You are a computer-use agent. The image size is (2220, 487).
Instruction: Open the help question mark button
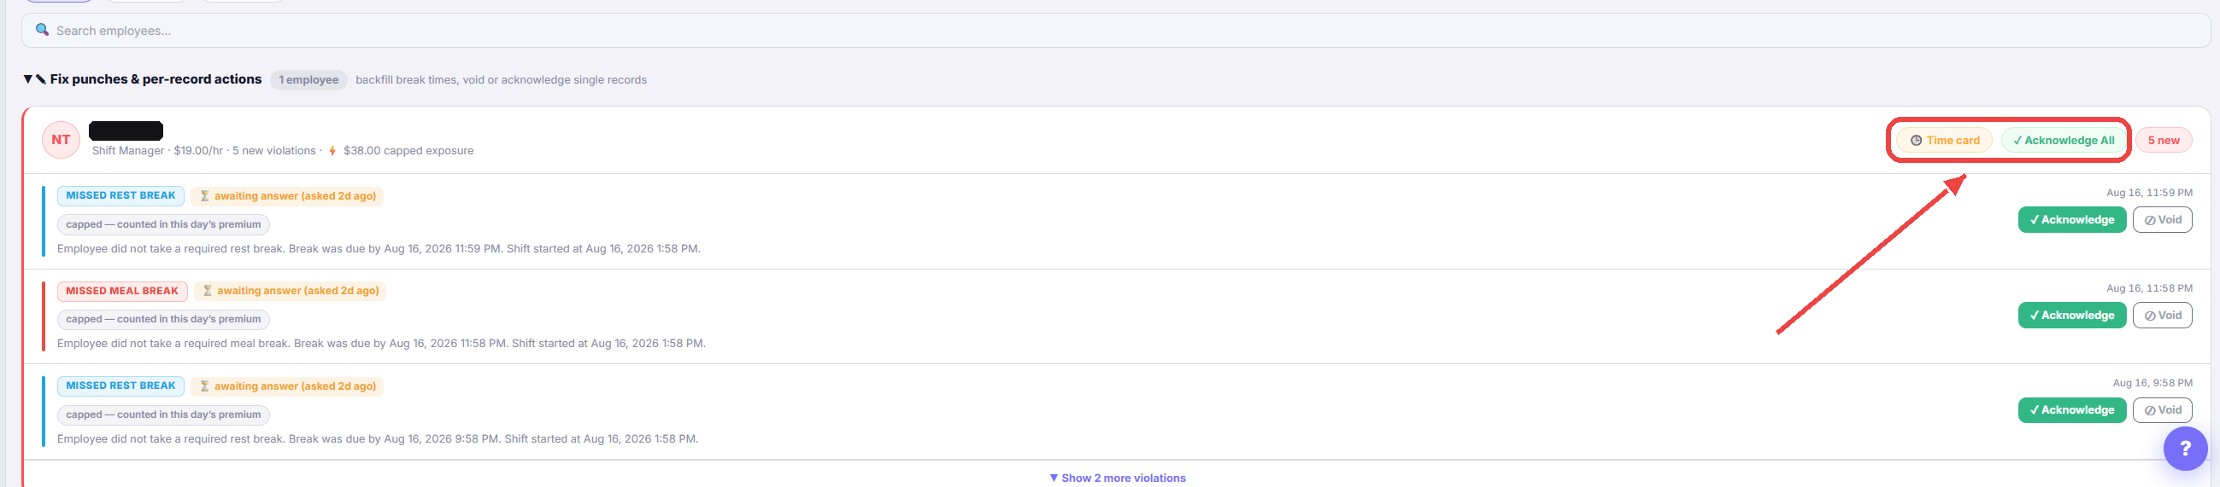click(x=2185, y=449)
